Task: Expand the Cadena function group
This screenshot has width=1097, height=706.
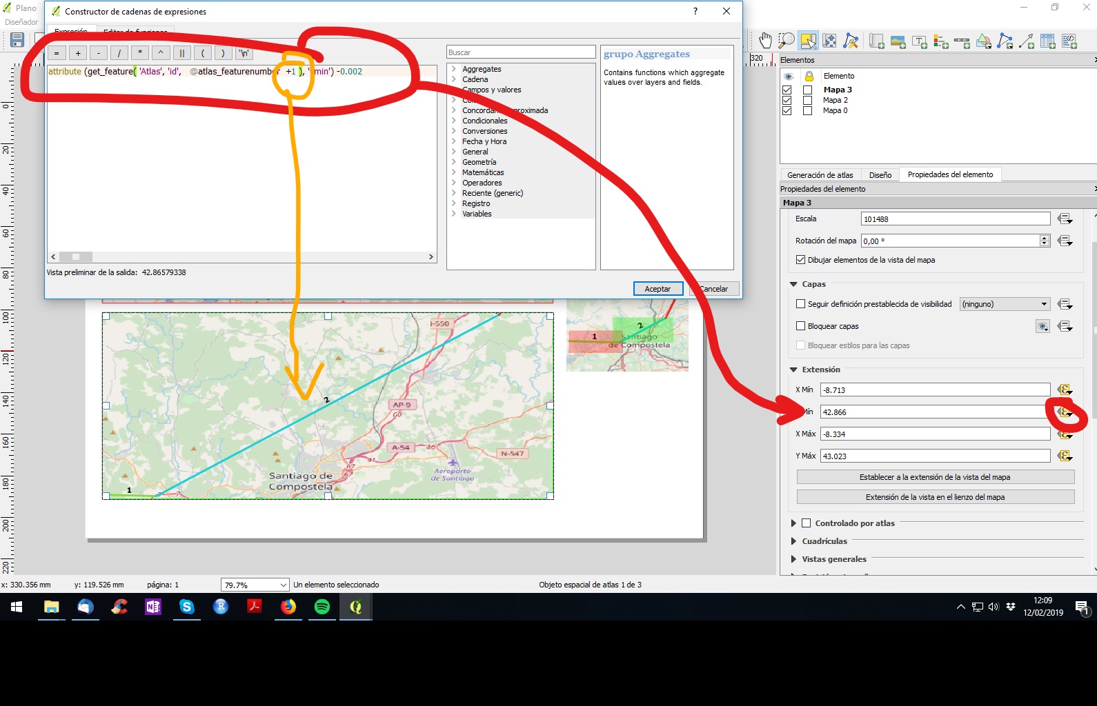Action: click(454, 79)
